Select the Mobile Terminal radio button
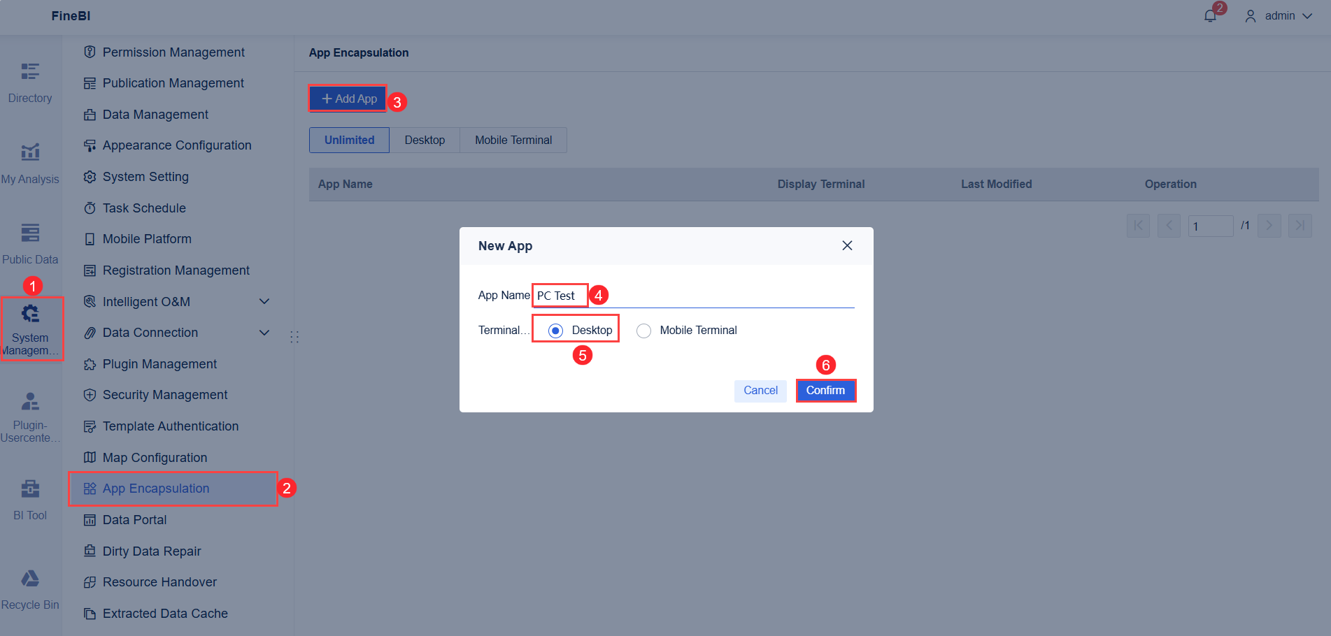This screenshot has height=636, width=1331. pyautogui.click(x=643, y=331)
